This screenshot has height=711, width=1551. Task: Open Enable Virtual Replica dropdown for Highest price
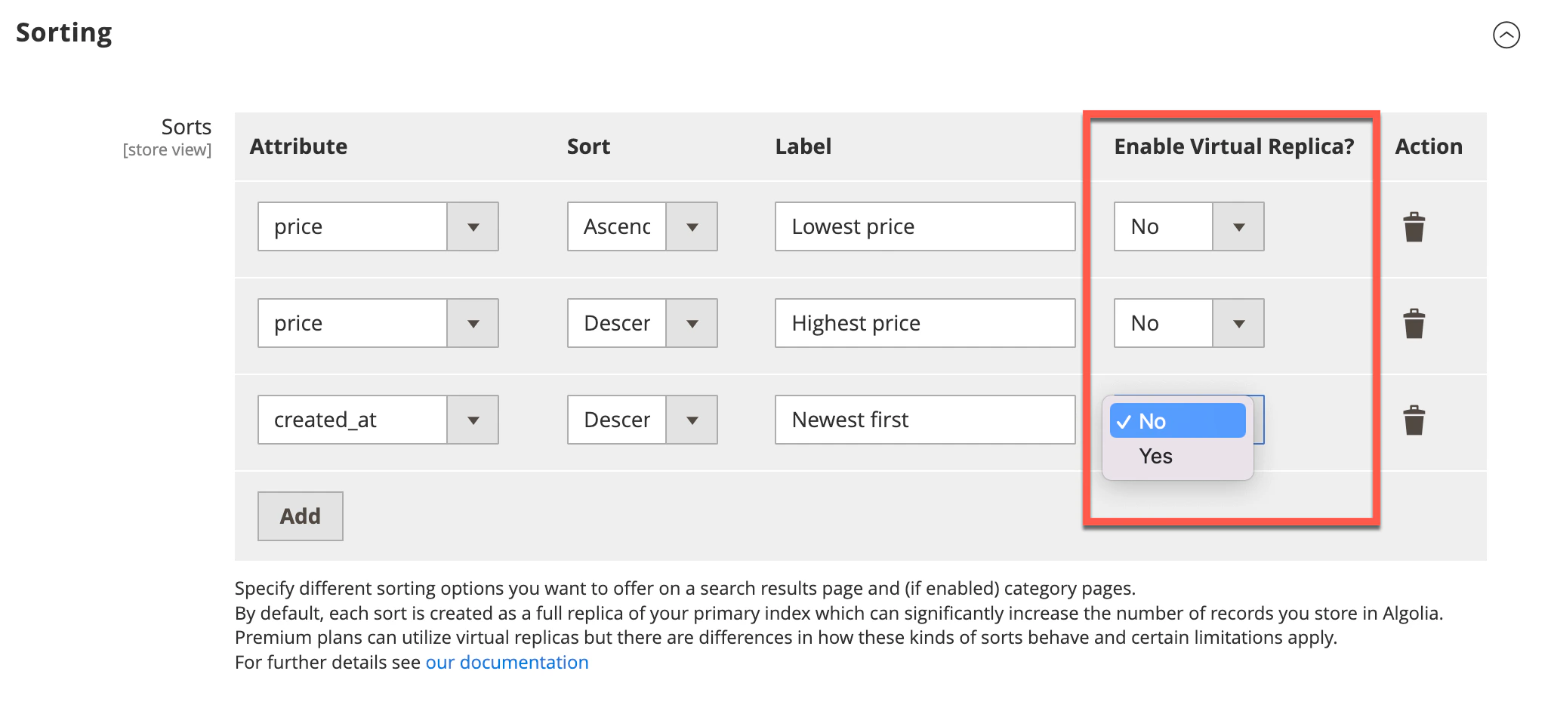pyautogui.click(x=1239, y=323)
